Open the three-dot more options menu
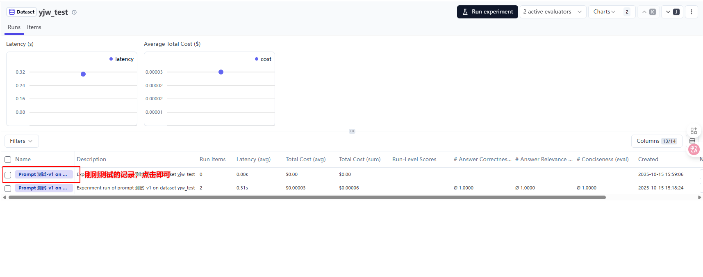Viewport: 703px width, 277px height. tap(692, 12)
